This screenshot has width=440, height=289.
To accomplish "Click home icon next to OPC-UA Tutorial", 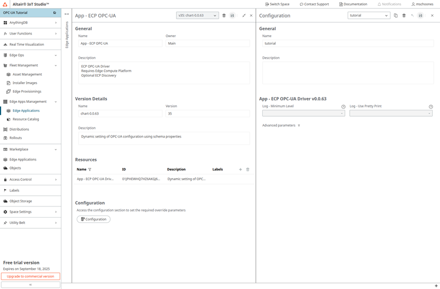I will point(55,13).
